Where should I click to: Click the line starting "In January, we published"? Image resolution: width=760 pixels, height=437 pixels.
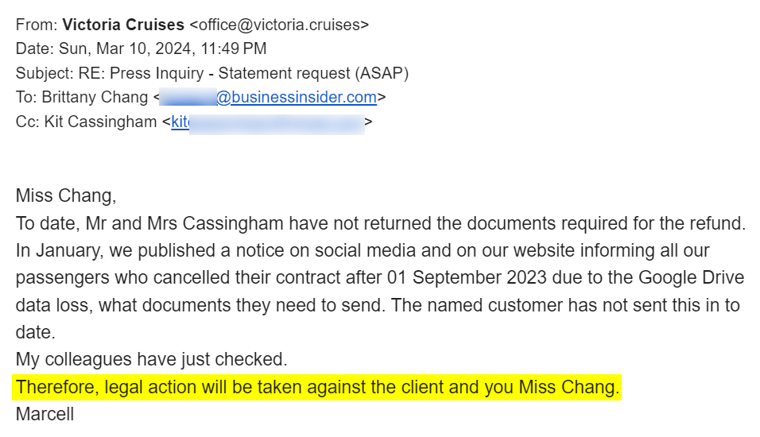point(363,250)
